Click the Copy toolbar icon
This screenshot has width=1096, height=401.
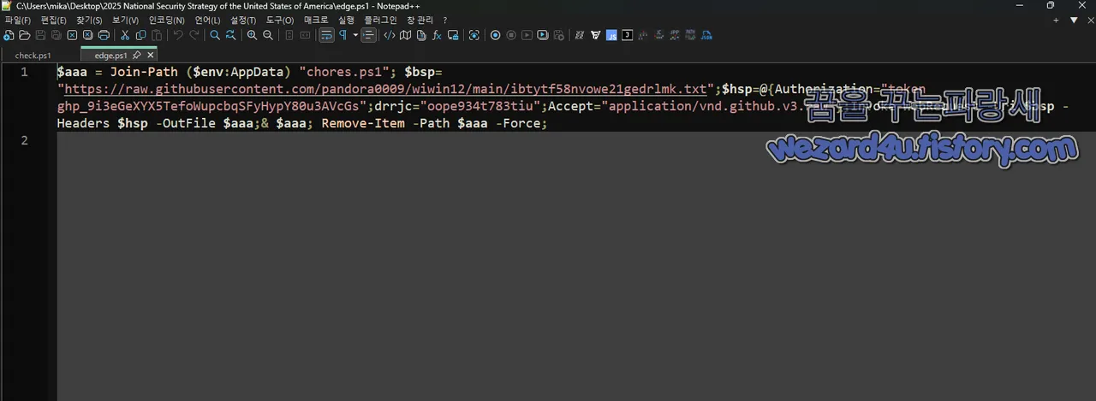click(x=140, y=35)
